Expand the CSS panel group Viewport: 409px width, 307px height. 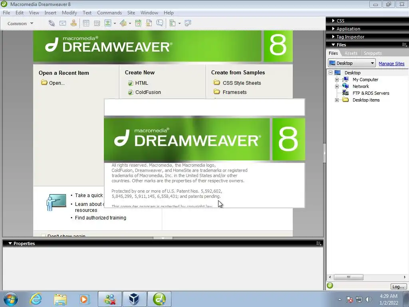point(333,21)
